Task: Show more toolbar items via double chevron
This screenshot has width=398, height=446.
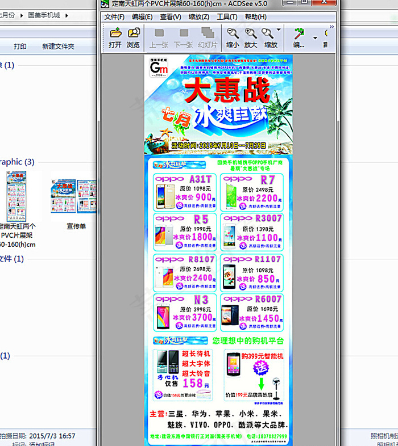Action: point(332,27)
